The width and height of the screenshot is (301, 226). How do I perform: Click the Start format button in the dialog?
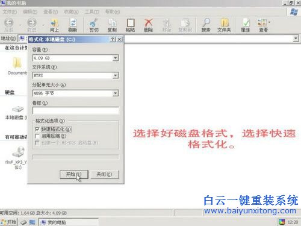pos(74,174)
